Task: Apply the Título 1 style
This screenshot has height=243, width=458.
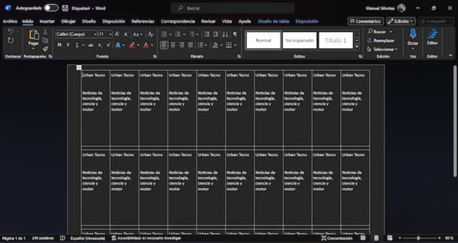Action: 336,40
